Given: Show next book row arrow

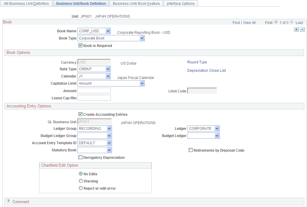Looking at the screenshot, I should (x=292, y=22).
